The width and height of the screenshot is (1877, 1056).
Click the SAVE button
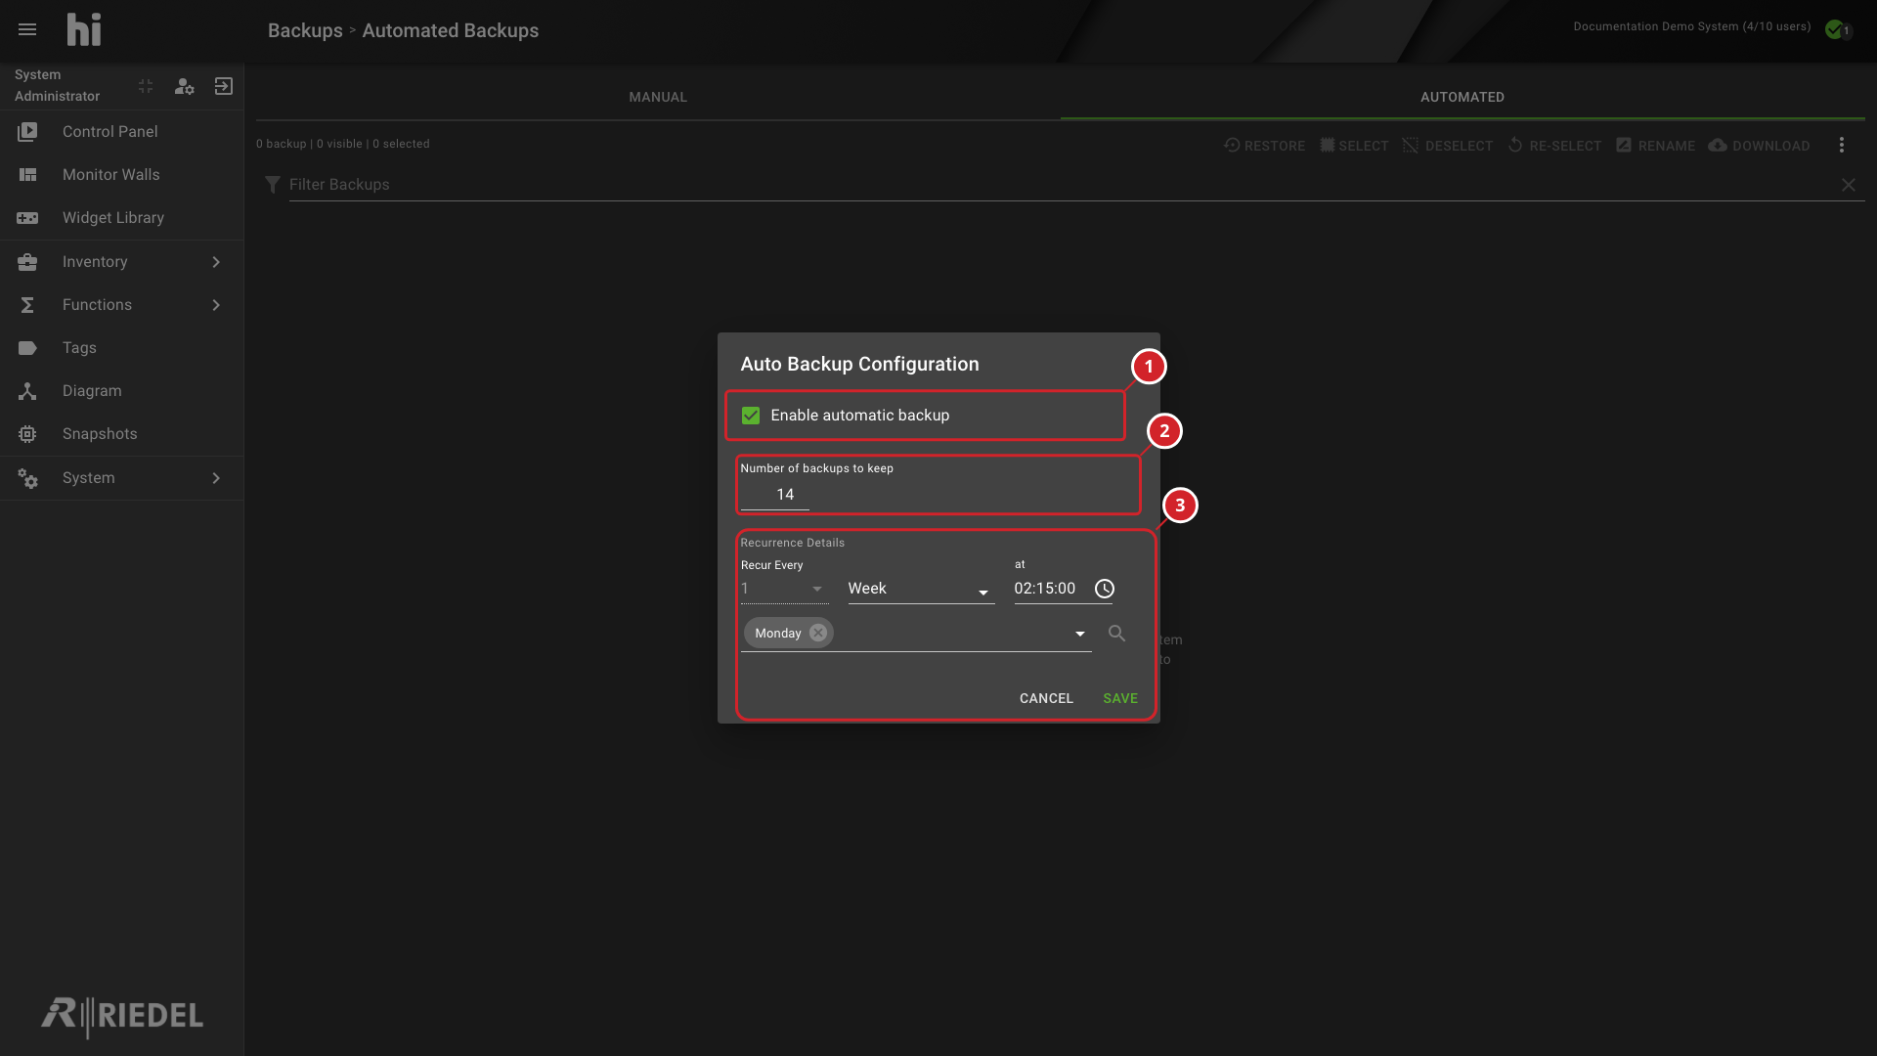click(1120, 698)
